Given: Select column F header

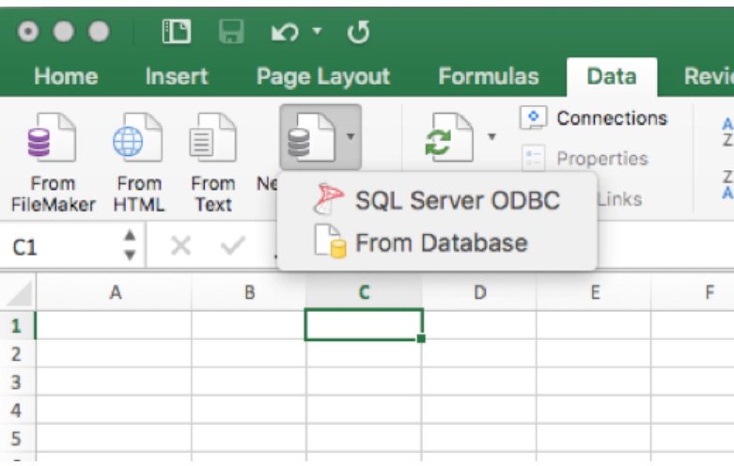Looking at the screenshot, I should tap(693, 292).
